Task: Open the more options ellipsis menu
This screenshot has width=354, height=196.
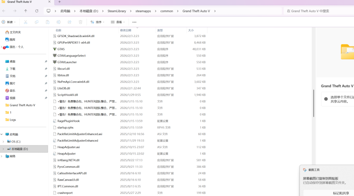Action: (x=134, y=22)
